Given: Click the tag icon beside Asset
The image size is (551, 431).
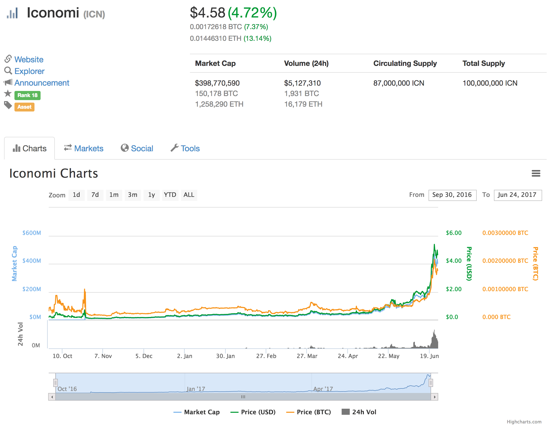Looking at the screenshot, I should click(8, 105).
